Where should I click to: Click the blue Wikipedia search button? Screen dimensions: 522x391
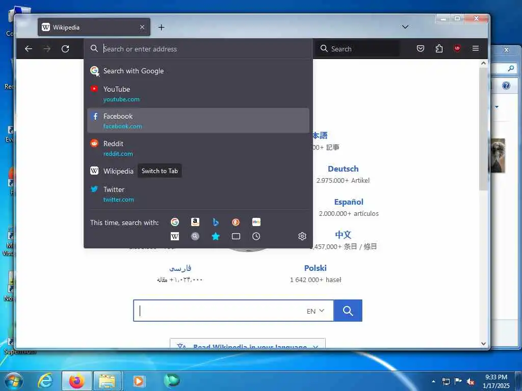(348, 311)
